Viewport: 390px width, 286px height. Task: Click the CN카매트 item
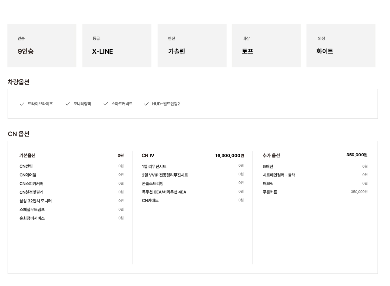tap(150, 201)
